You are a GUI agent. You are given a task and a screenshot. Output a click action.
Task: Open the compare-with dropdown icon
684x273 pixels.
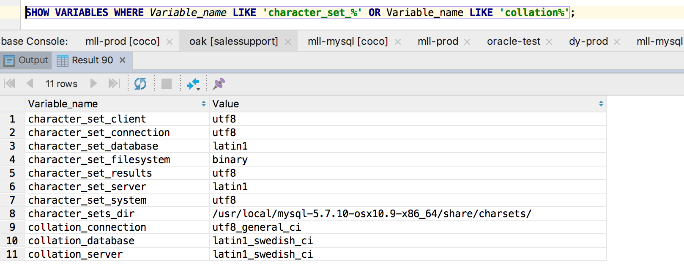(193, 84)
